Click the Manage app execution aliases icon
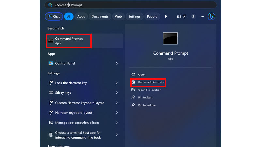 51,123
